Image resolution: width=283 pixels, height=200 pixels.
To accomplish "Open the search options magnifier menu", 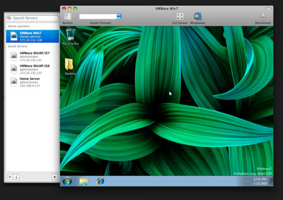I will pyautogui.click(x=9, y=18).
